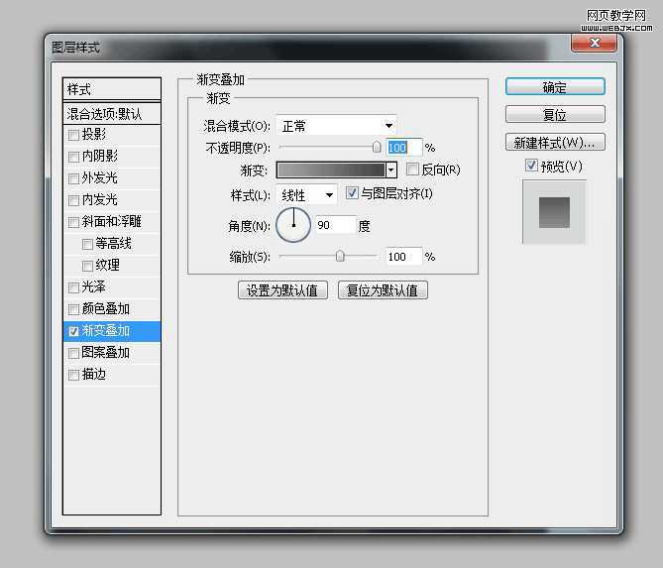
Task: Click the 缩放 slider handle
Action: 340,256
